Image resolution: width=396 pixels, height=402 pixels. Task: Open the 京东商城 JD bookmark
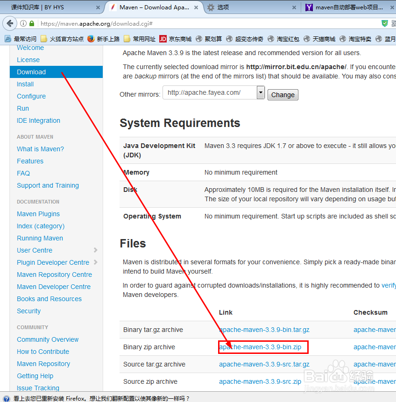176,39
